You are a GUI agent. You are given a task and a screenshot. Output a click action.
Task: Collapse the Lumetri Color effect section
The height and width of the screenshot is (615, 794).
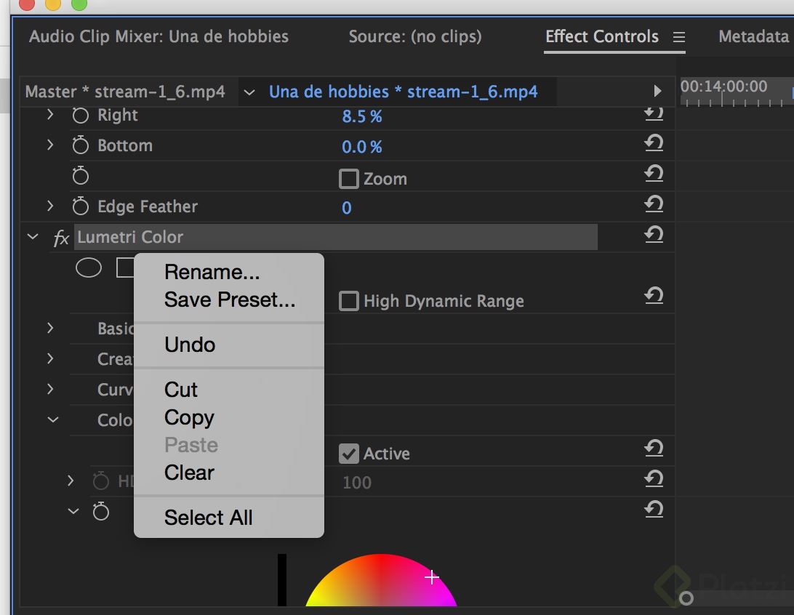pos(33,237)
